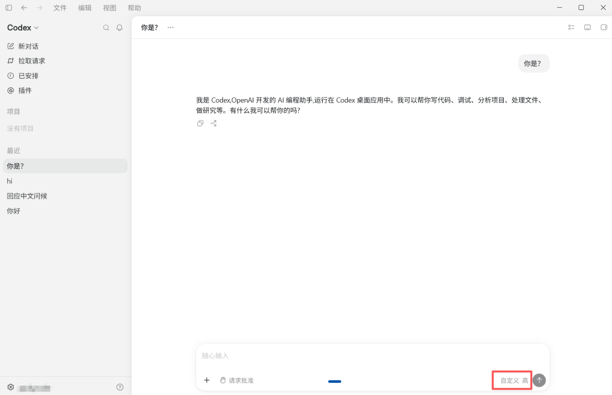
Task: Click the assistant reply starting 我是 Codex
Action: 370,105
